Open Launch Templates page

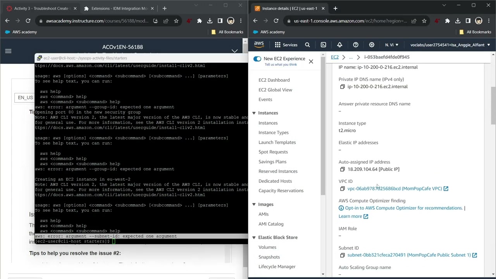point(277,142)
